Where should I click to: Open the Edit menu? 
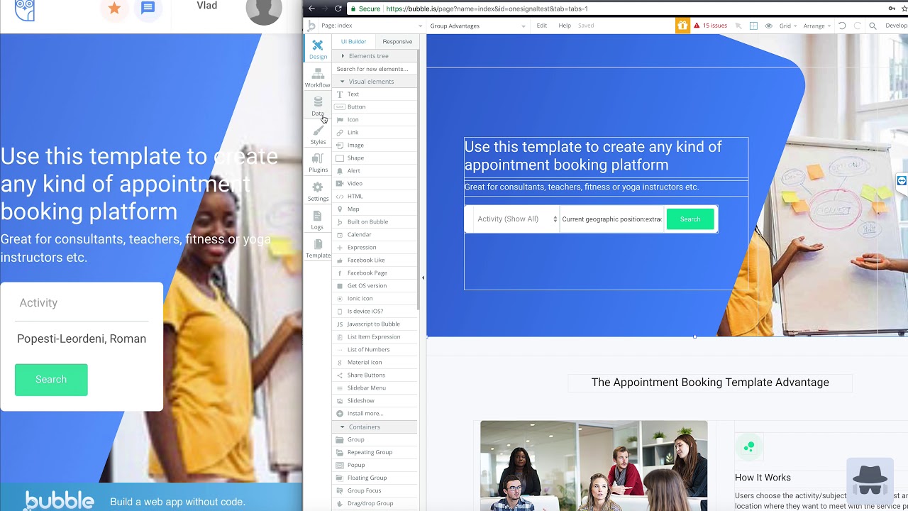pos(542,26)
